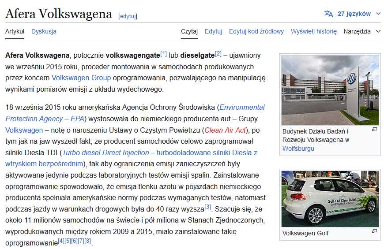This screenshot has height=249, width=384.
Task: Follow the Wolfsburgu link in caption
Action: pyautogui.click(x=298, y=149)
